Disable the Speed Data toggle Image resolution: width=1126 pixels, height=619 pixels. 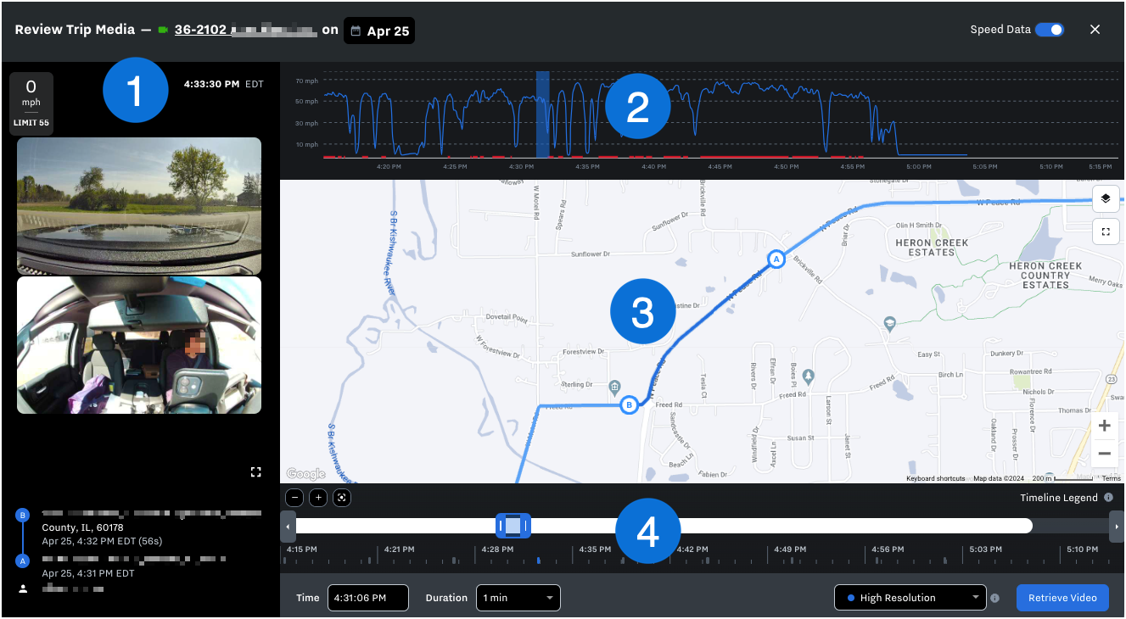(1050, 28)
